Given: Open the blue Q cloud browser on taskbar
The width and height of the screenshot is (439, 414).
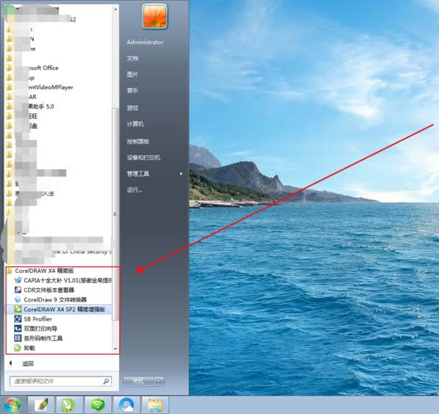Looking at the screenshot, I should tap(127, 404).
